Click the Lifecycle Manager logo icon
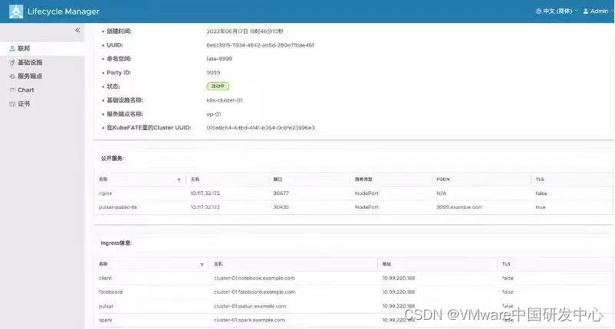Screen dimensions: 615x329 pos(16,11)
